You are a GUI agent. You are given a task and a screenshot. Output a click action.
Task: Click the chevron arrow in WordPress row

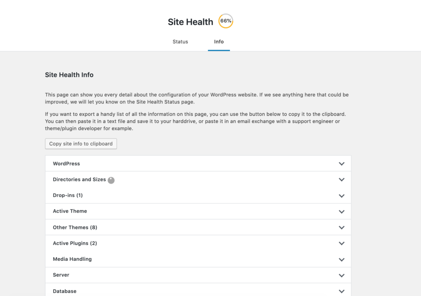[342, 163]
